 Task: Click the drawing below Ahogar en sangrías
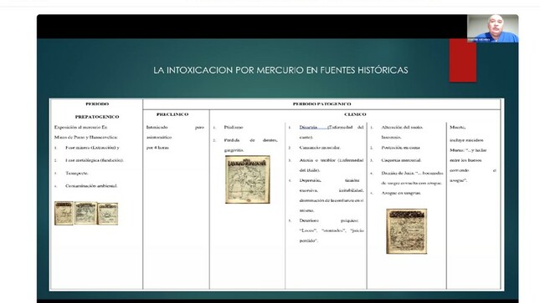click(x=406, y=231)
